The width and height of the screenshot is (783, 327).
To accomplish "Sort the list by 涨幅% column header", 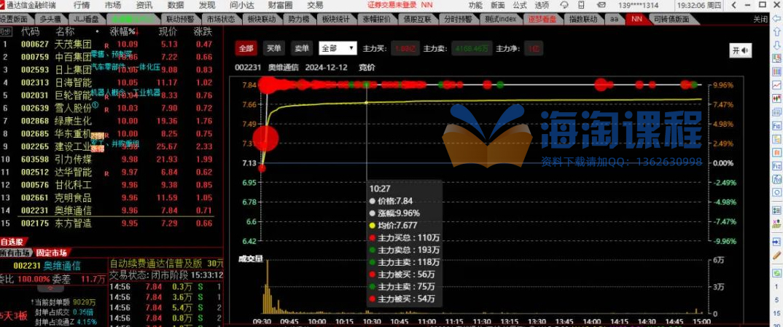I will pyautogui.click(x=122, y=31).
